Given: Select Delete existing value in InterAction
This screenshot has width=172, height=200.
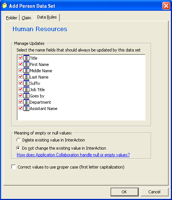Looking at the screenshot, I should coord(19,140).
